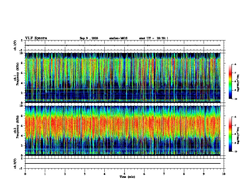252x195 pixels.
Task: Click the ch.2 spectrogram color bar
Action: coord(230,134)
